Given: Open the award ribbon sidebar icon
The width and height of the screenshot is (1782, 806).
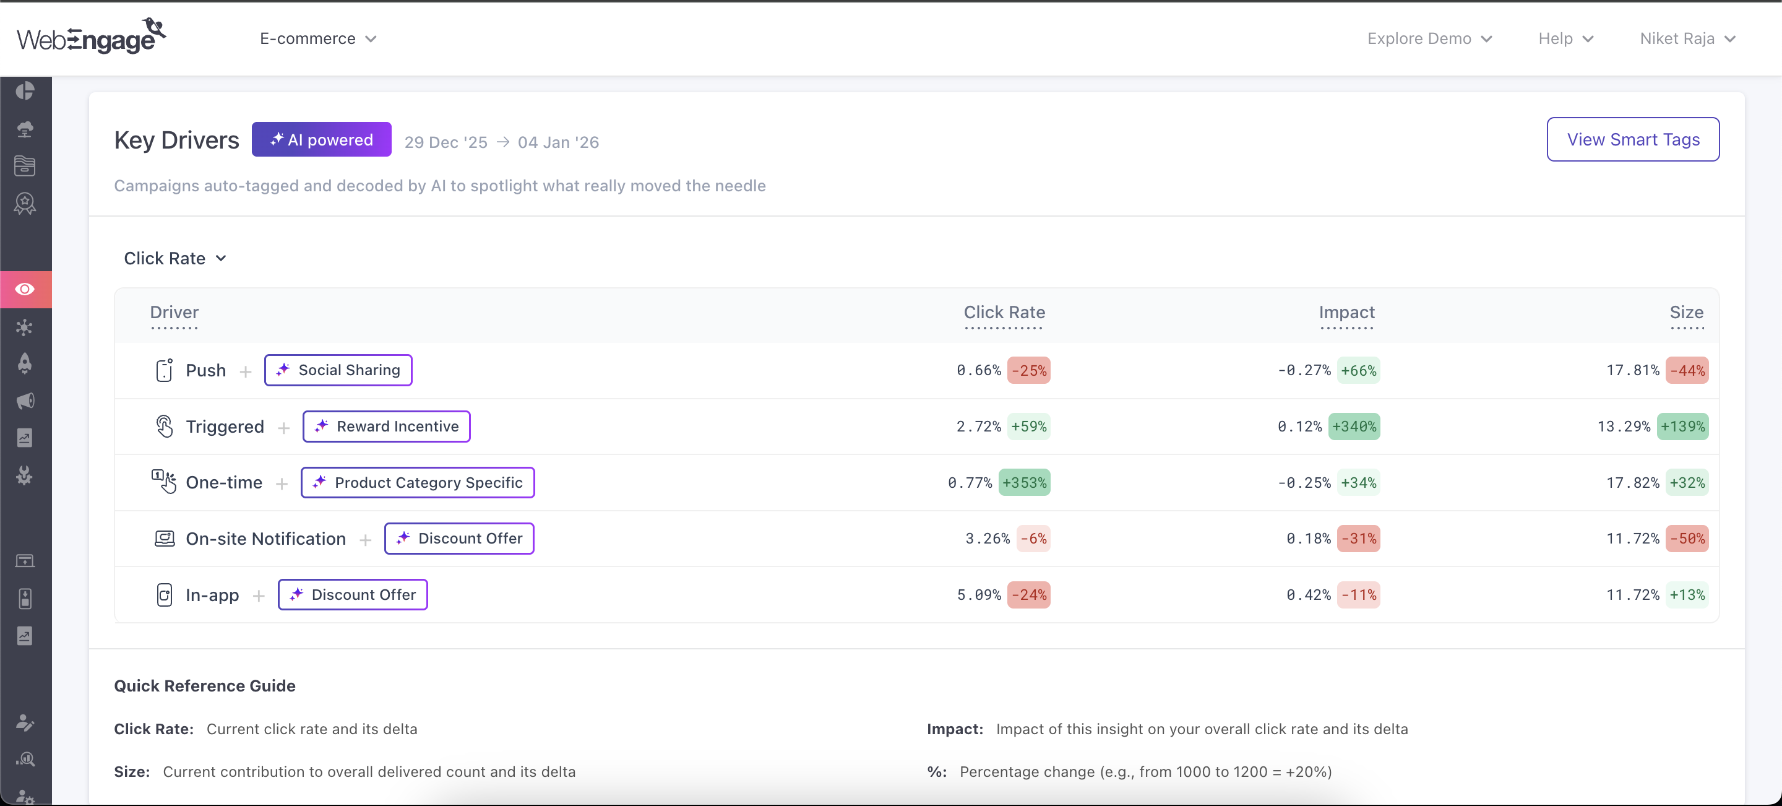Looking at the screenshot, I should [x=25, y=204].
